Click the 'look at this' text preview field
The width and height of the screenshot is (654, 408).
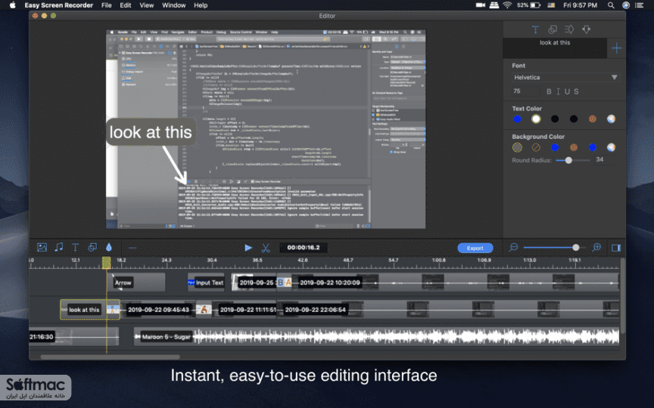[x=555, y=48]
